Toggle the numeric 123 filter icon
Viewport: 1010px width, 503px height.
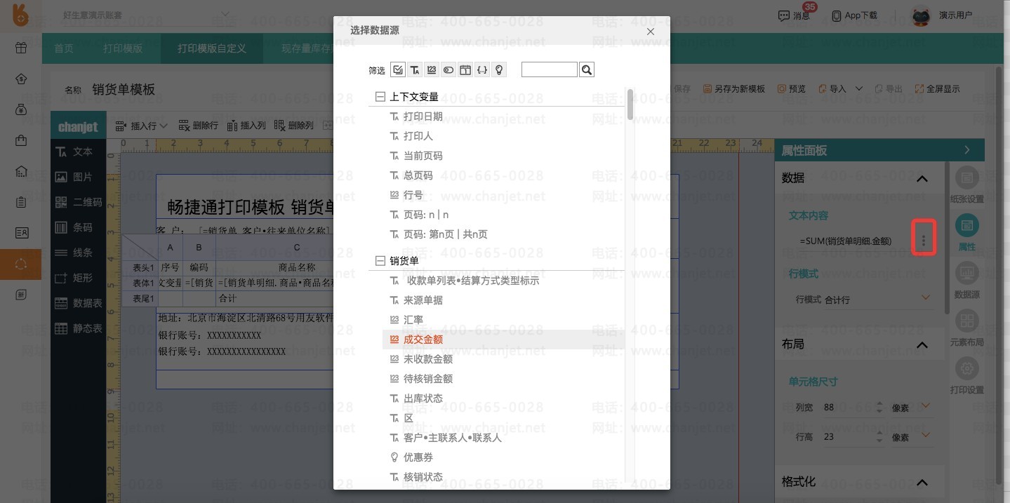(432, 69)
